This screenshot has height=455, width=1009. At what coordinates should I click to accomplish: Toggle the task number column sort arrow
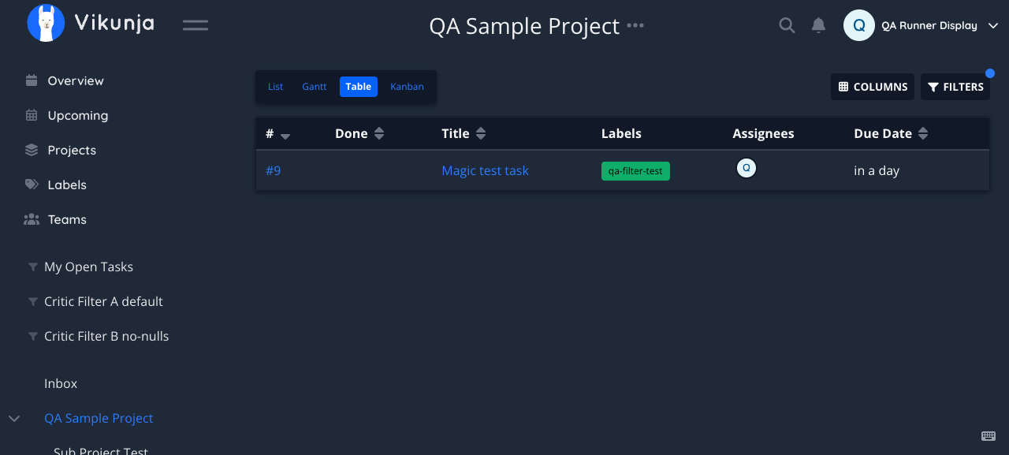pos(285,136)
